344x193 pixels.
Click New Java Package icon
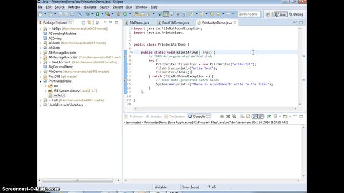[x=118, y=14]
